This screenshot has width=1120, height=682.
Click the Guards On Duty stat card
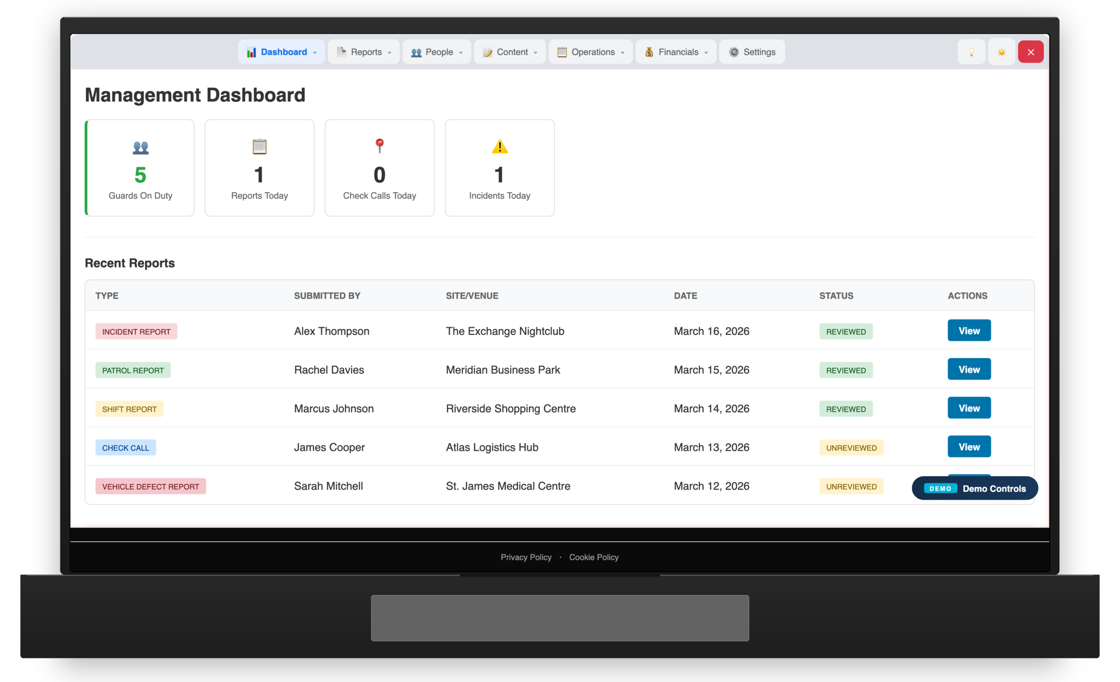click(x=140, y=168)
